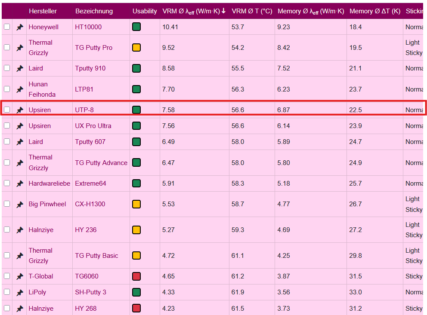This screenshot has width=427, height=315.
Task: Sort by Memory Ø ΔT (K) header
Action: pos(374,11)
